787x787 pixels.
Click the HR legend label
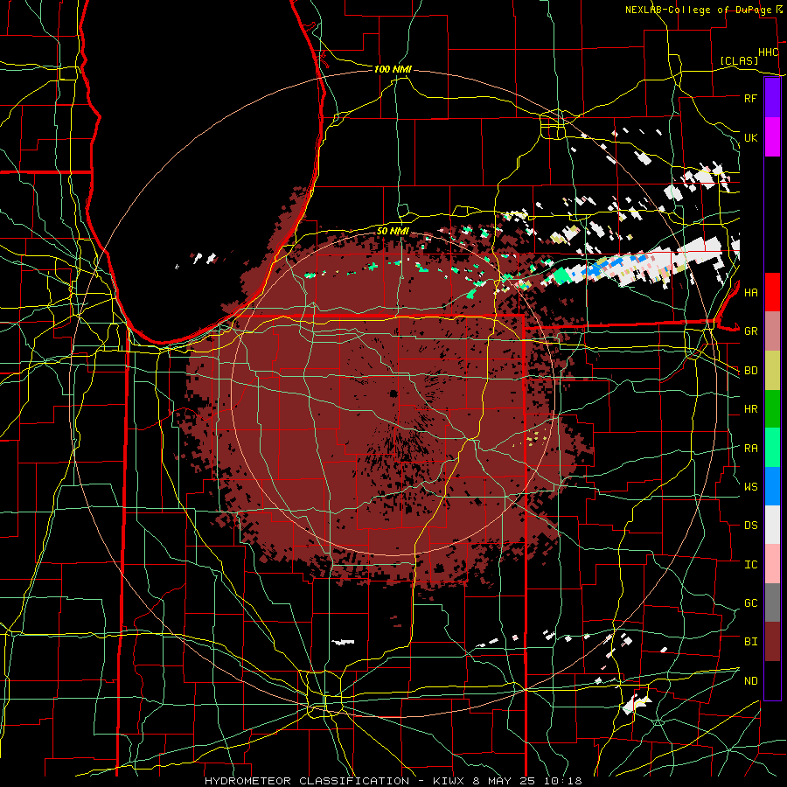tap(750, 409)
